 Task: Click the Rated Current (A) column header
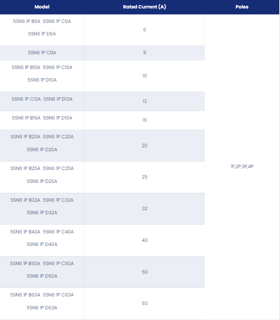[144, 7]
